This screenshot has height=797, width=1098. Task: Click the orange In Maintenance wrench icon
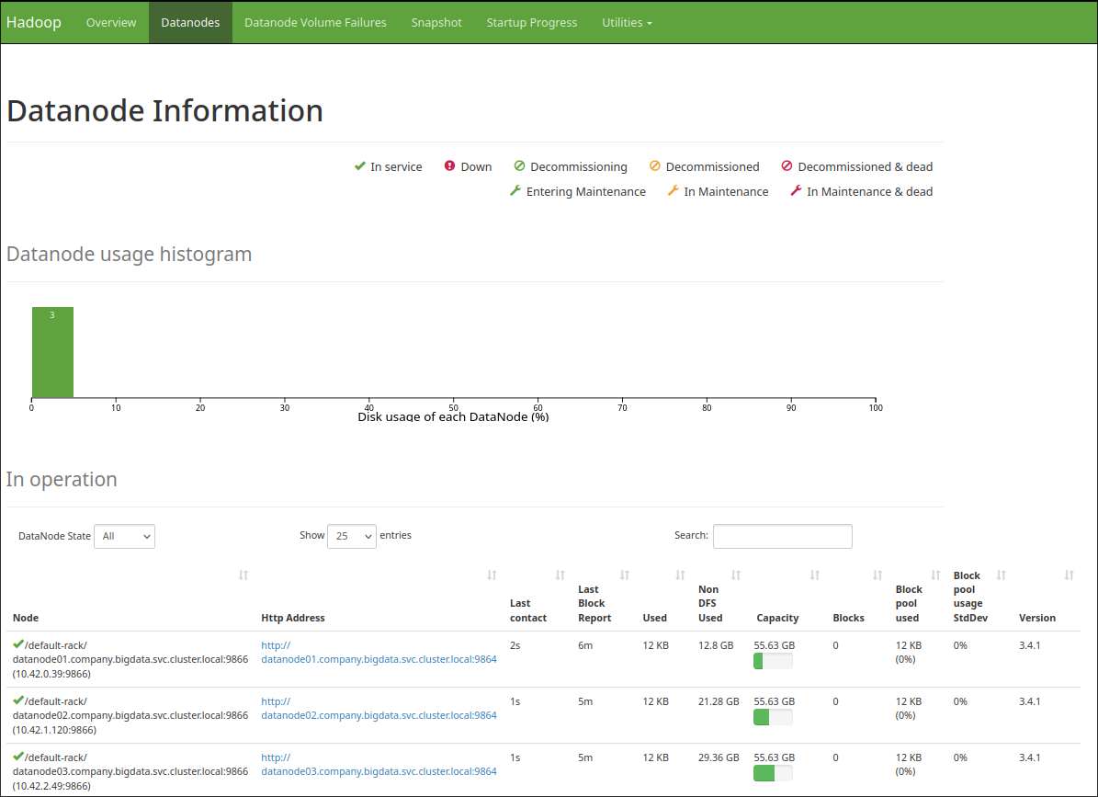[673, 190]
